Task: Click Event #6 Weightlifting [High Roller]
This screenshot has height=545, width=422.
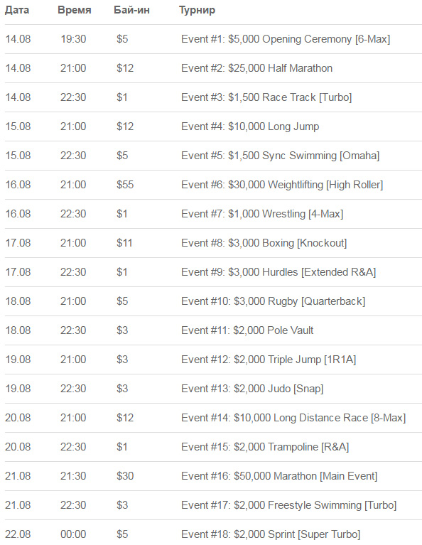Action: pos(282,185)
